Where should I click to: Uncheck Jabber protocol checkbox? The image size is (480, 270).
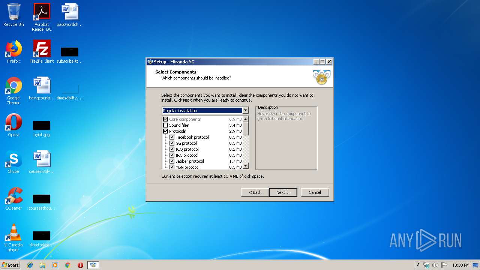click(172, 161)
